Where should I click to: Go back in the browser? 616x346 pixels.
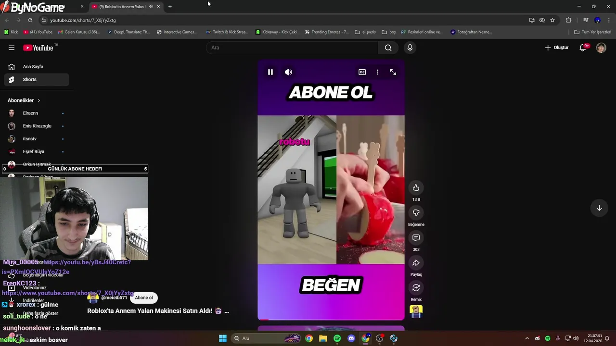7,20
